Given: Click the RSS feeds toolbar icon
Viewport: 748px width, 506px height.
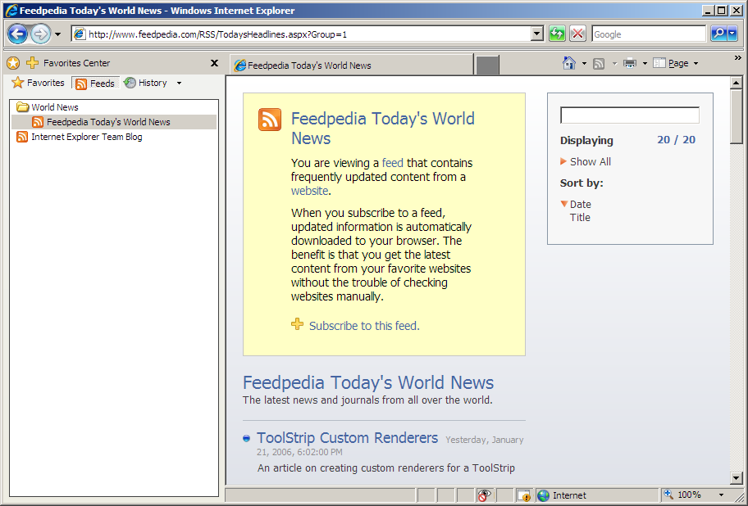Looking at the screenshot, I should pyautogui.click(x=599, y=63).
